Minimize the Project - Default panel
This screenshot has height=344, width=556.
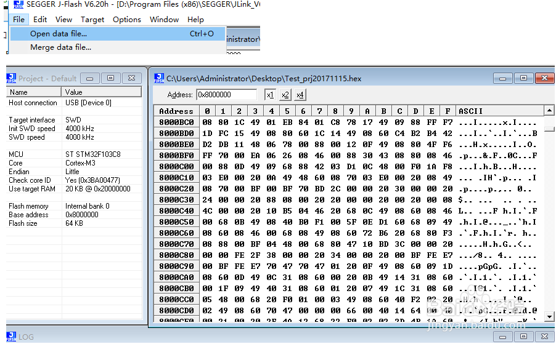tap(90, 78)
